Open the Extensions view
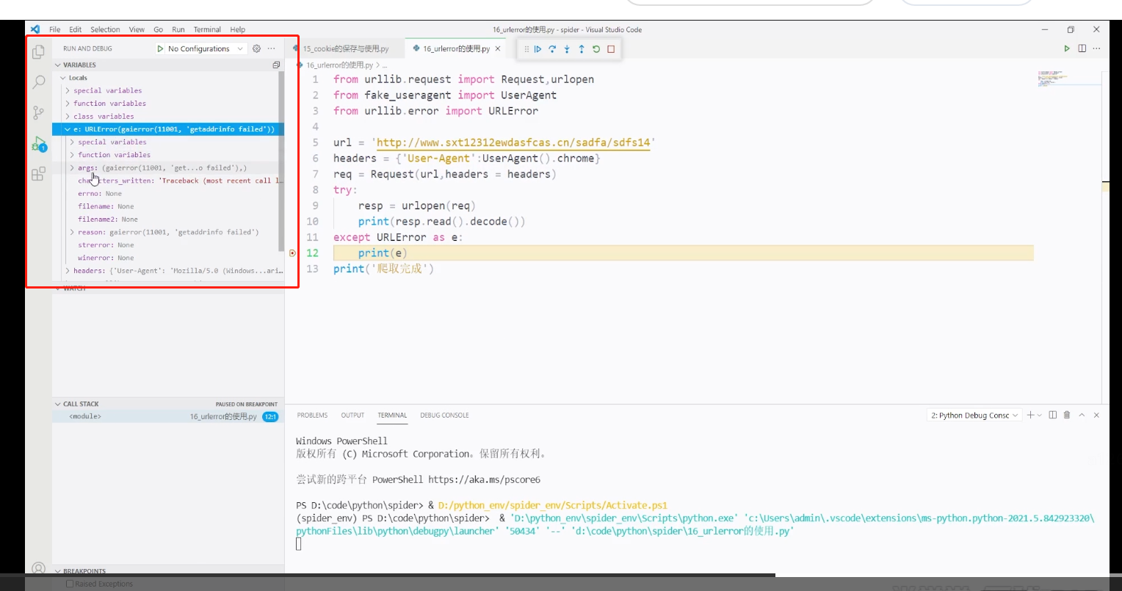The width and height of the screenshot is (1122, 591). tap(38, 174)
